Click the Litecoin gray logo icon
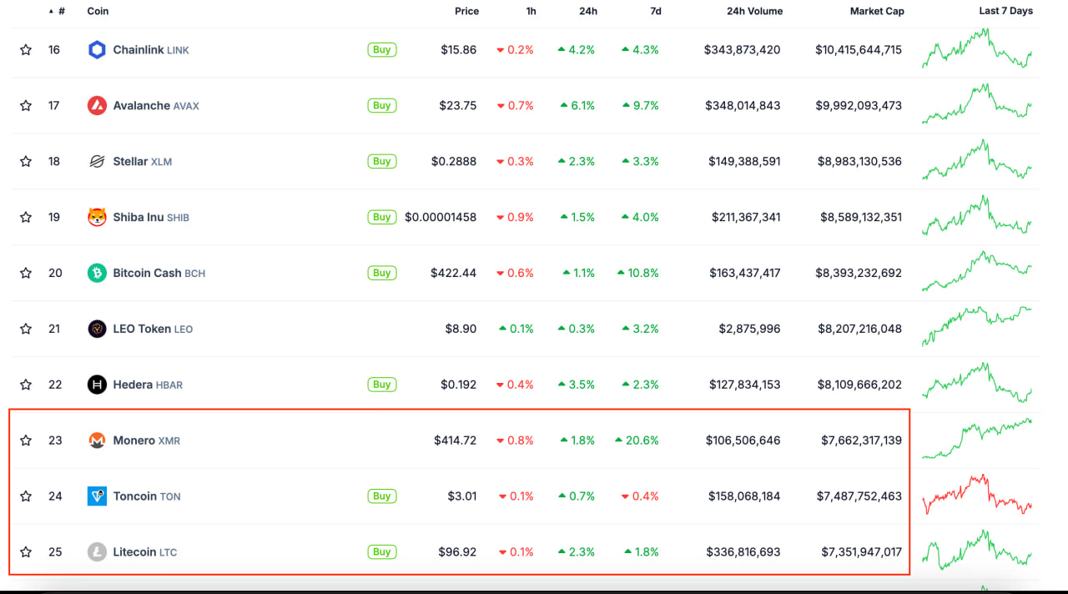This screenshot has width=1068, height=594. (x=97, y=551)
